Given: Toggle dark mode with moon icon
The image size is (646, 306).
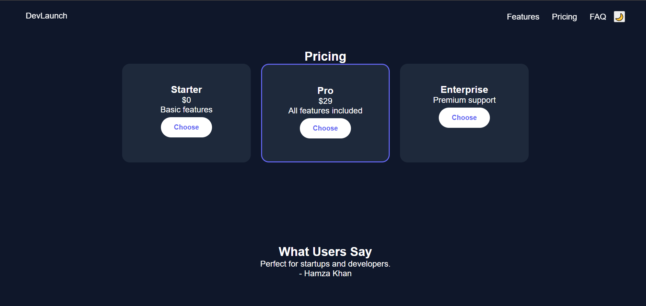Looking at the screenshot, I should point(619,16).
